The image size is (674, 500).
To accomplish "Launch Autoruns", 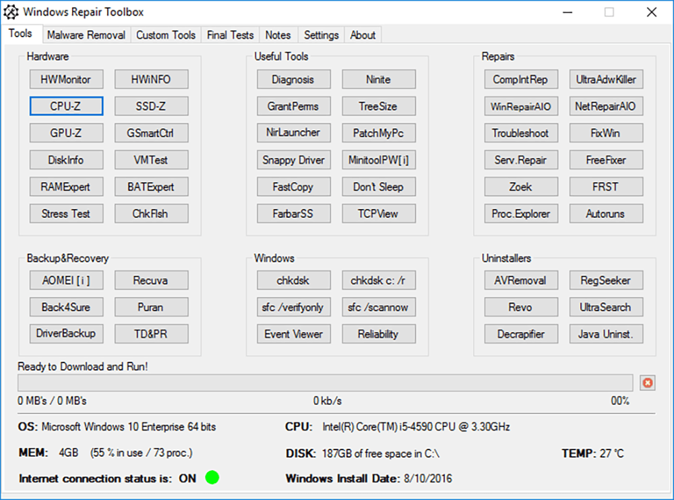I will point(606,213).
